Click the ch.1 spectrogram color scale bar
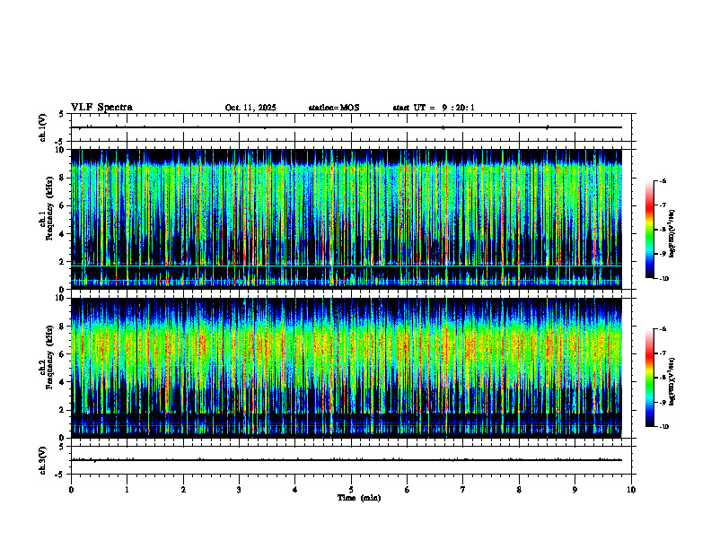Image resolution: width=711 pixels, height=549 pixels. tap(649, 230)
